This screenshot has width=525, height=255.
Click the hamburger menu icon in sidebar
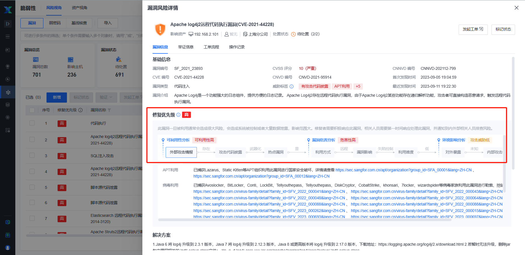tap(8, 36)
